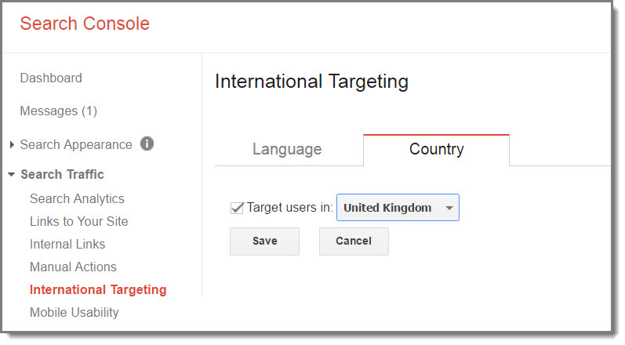Go to Dashboard in sidebar

click(x=51, y=78)
